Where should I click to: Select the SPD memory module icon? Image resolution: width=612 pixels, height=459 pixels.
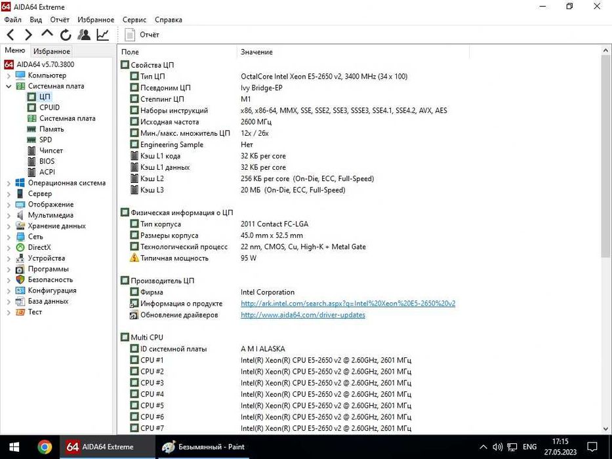pos(31,140)
